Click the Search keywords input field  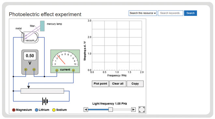tap(170, 13)
